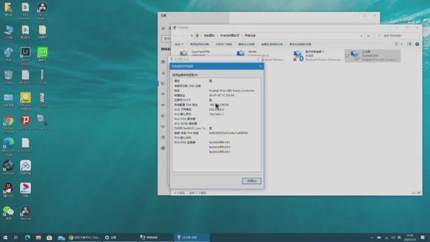Click 更改此连接的设置 in the toolbar
430x242 pixels.
300,44
